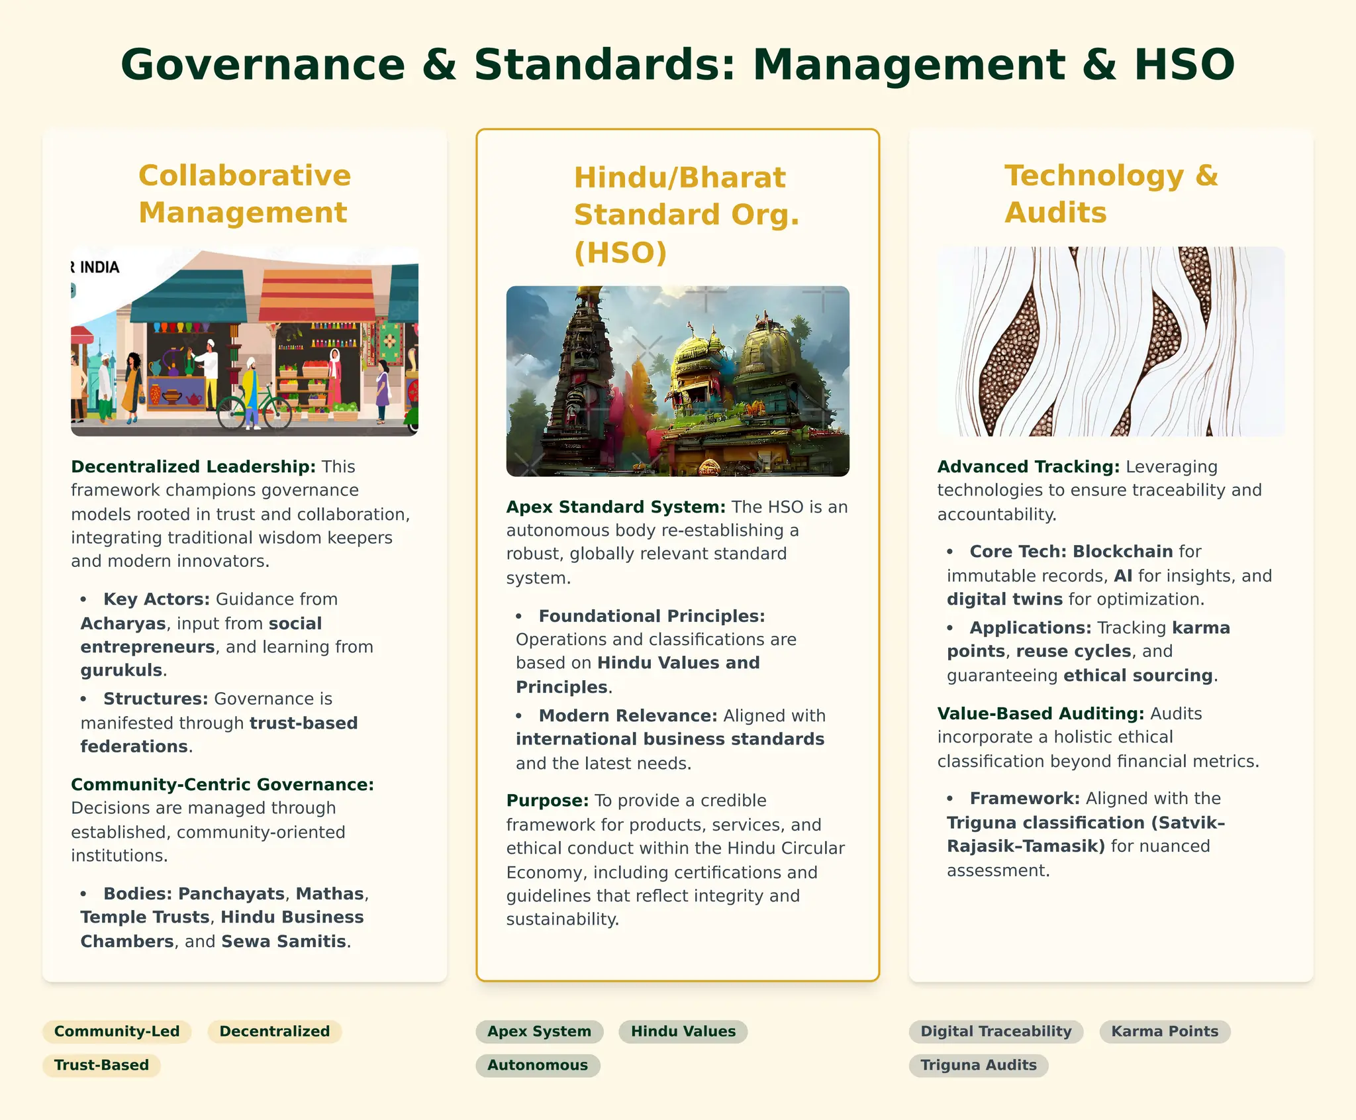Screen dimensions: 1356x1120
Task: Click the Value-Based Auditing subheading
Action: (1040, 713)
